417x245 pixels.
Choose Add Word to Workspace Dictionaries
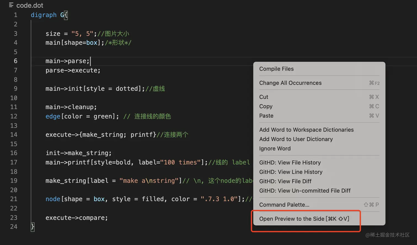(x=306, y=130)
